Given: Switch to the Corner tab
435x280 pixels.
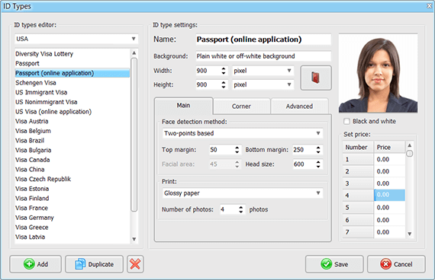Looking at the screenshot, I should 241,107.
